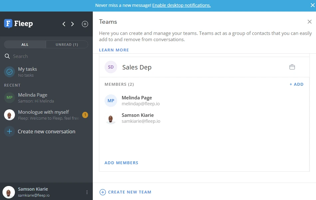This screenshot has width=316, height=200.
Task: Click the plus circle icon in header
Action: tap(85, 24)
